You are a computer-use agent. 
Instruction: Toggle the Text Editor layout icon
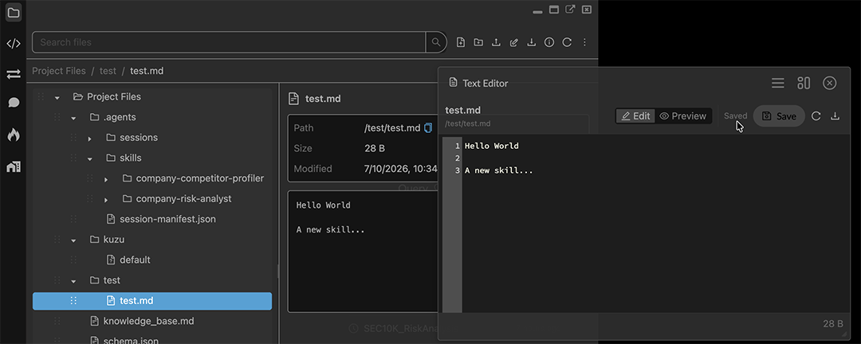(804, 83)
